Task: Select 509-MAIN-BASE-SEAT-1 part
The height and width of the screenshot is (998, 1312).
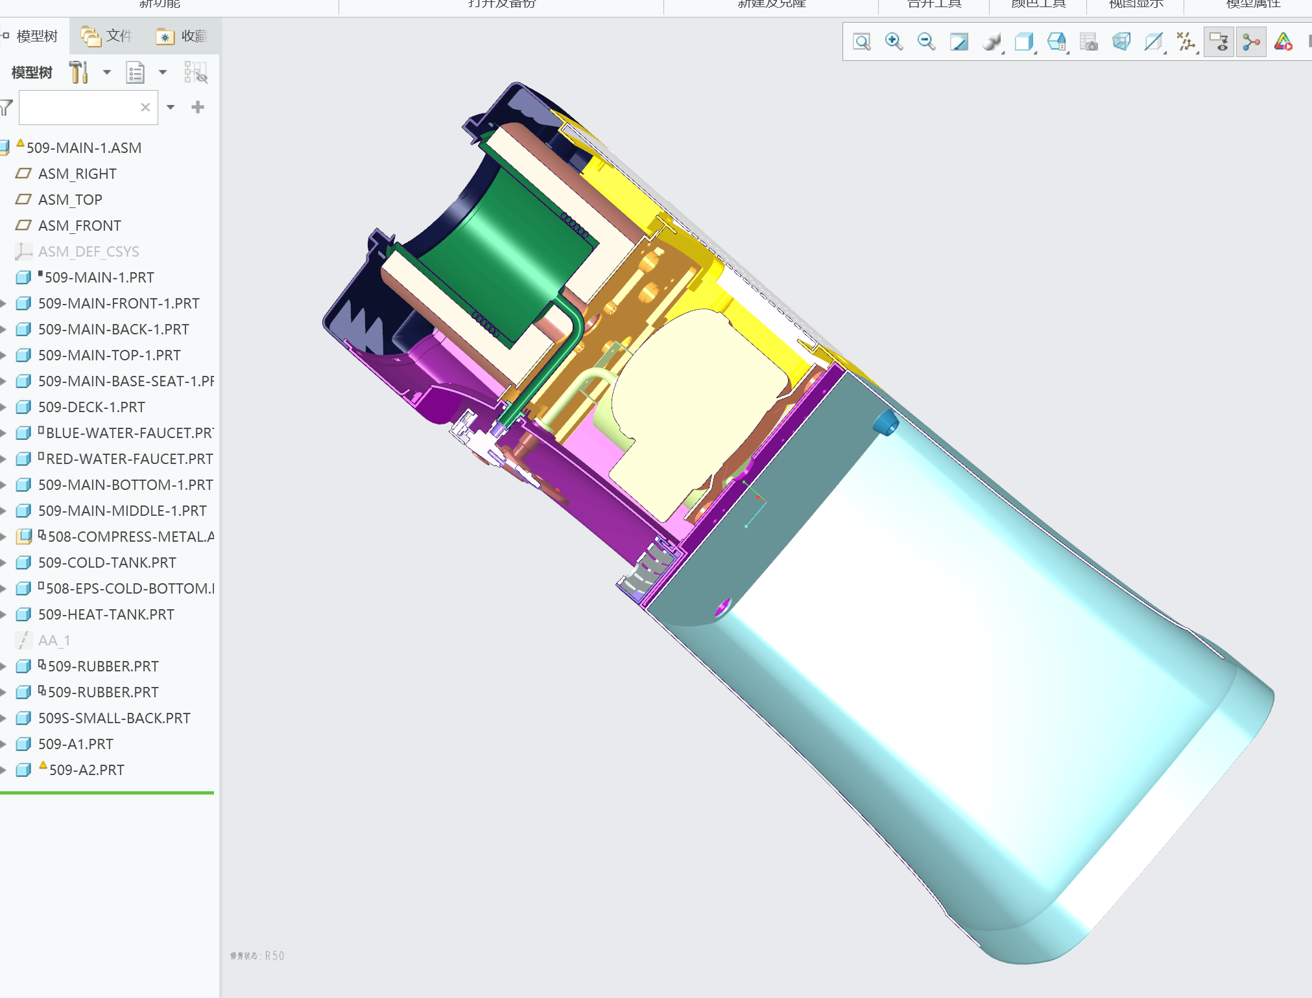Action: [x=126, y=381]
